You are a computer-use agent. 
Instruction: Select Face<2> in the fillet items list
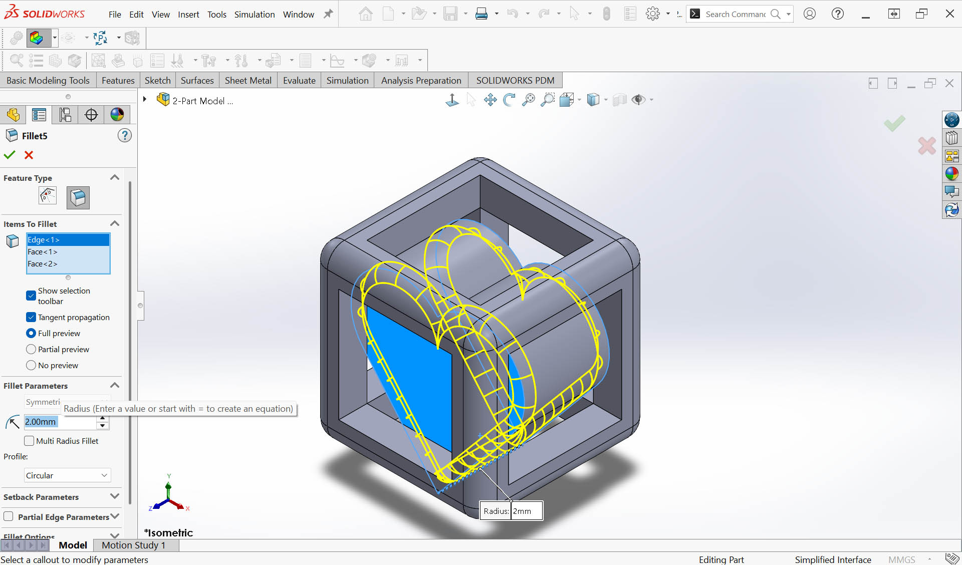tap(43, 264)
